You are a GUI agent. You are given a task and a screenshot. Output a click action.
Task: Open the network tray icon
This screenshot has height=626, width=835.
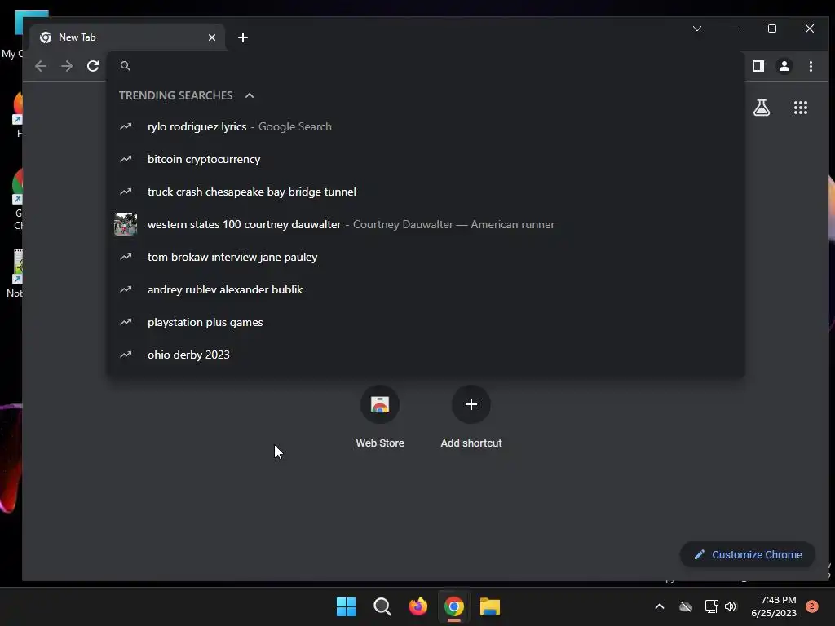711,606
